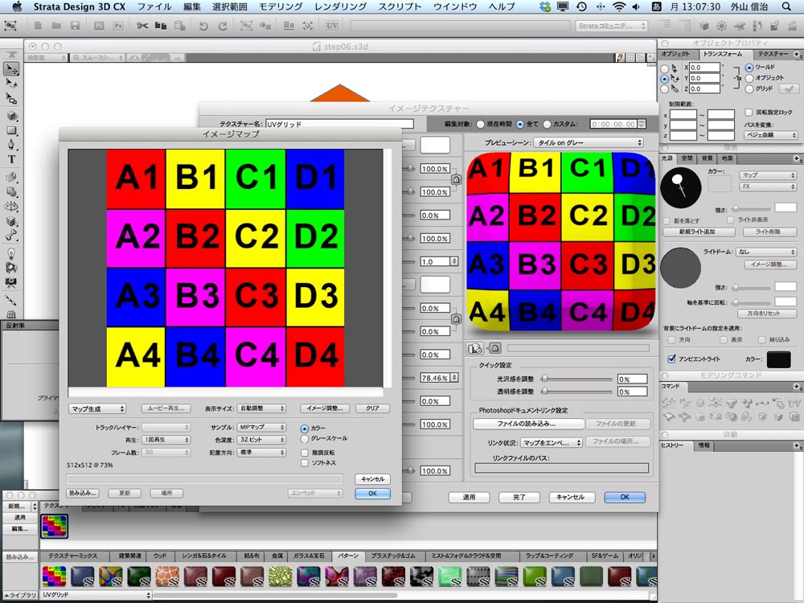Select the grid tool at palette bottom
The width and height of the screenshot is (804, 603).
(x=11, y=314)
